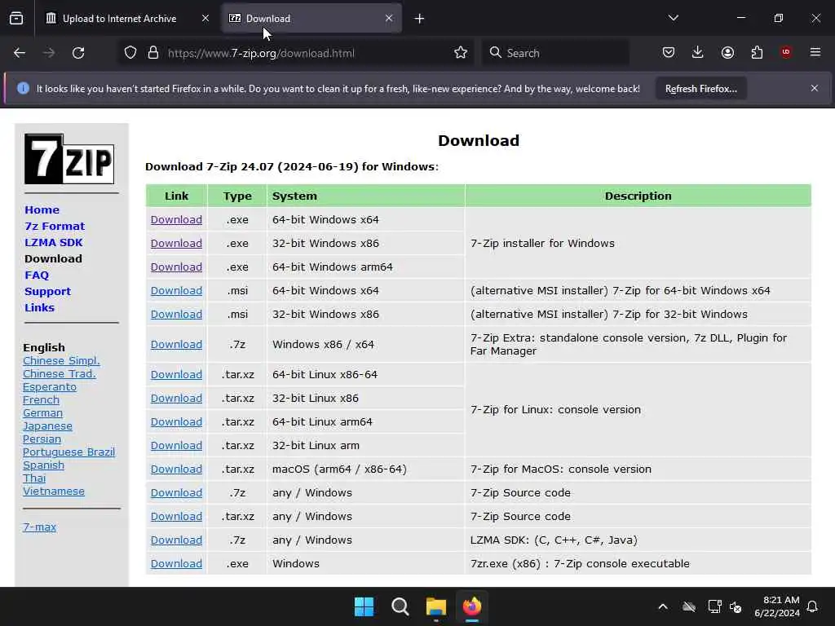Viewport: 835px width, 626px height.
Task: Click Refresh Firefox button
Action: click(700, 88)
